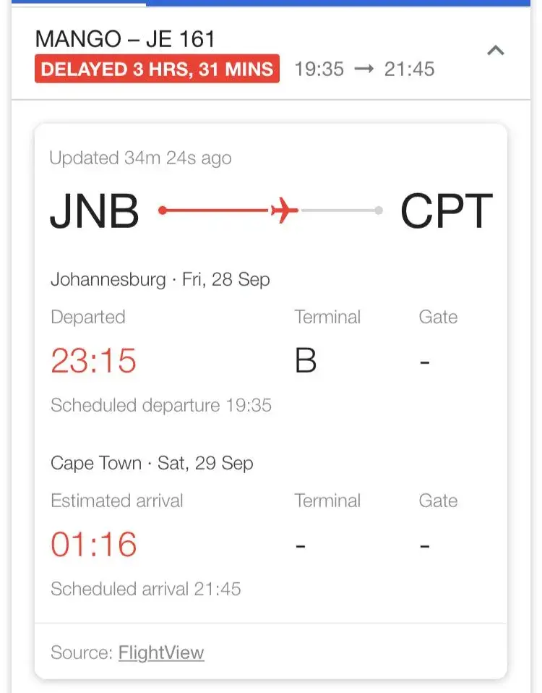Click the Updated 34m 24s ago text

[140, 158]
